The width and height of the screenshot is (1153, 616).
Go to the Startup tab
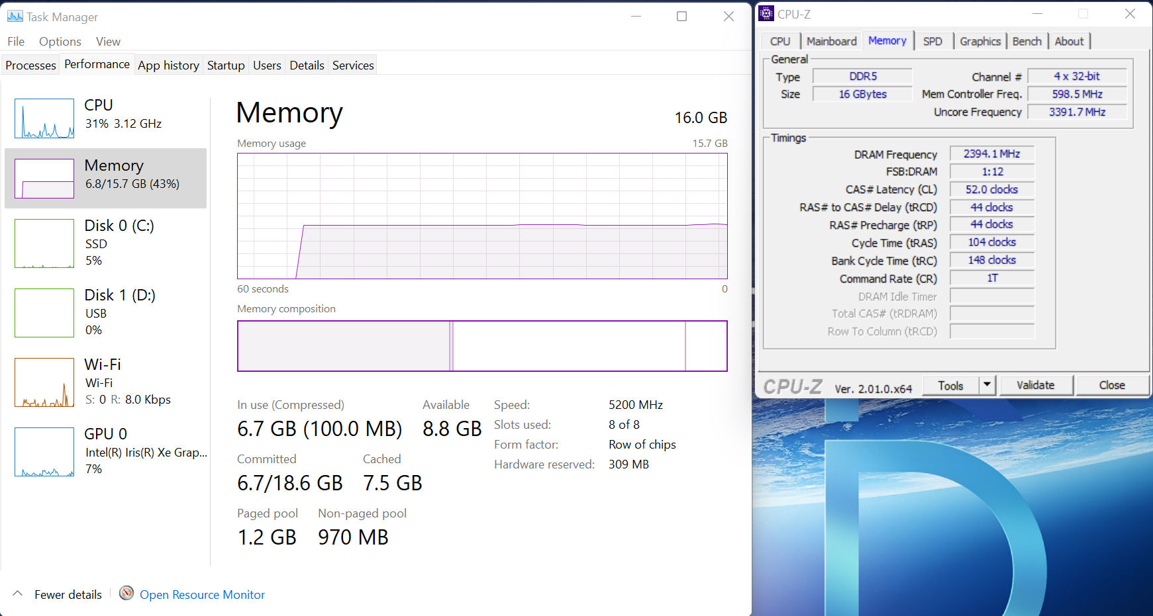[x=226, y=66]
